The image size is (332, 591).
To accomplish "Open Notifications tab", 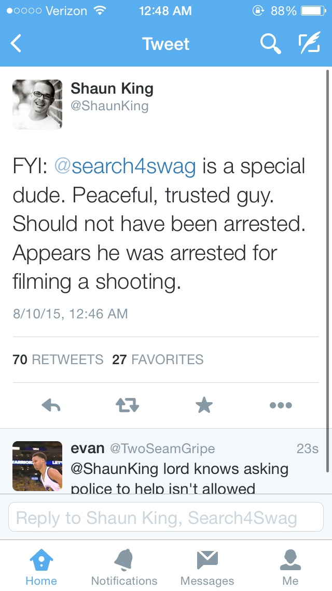I will [124, 567].
